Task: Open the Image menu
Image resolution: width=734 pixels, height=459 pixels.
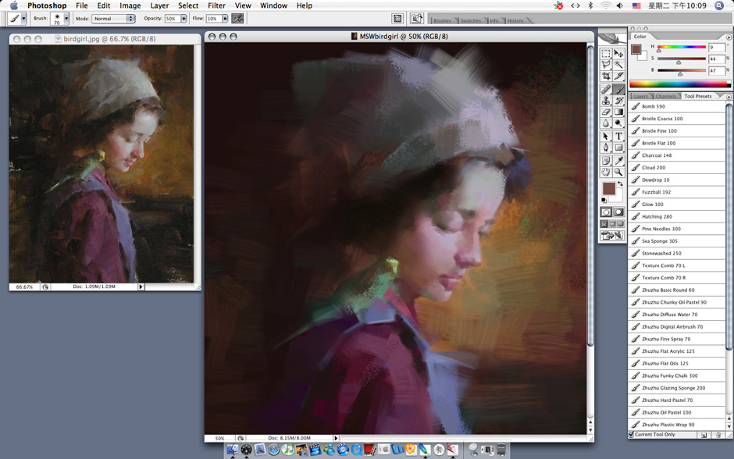Action: [x=130, y=5]
